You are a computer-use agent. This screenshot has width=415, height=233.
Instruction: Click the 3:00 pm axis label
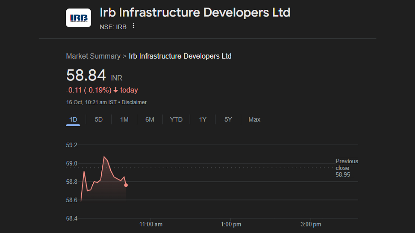coord(311,224)
